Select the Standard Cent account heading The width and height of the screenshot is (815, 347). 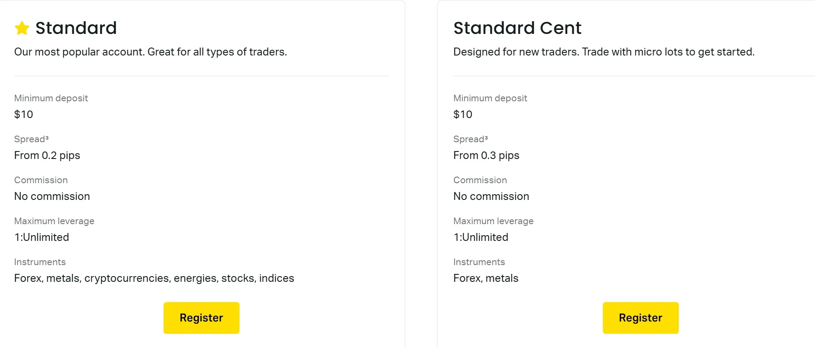(517, 27)
